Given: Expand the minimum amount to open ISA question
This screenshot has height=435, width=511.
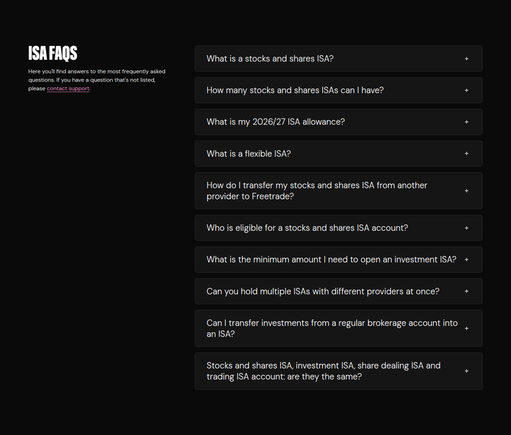Looking at the screenshot, I should coord(339,260).
